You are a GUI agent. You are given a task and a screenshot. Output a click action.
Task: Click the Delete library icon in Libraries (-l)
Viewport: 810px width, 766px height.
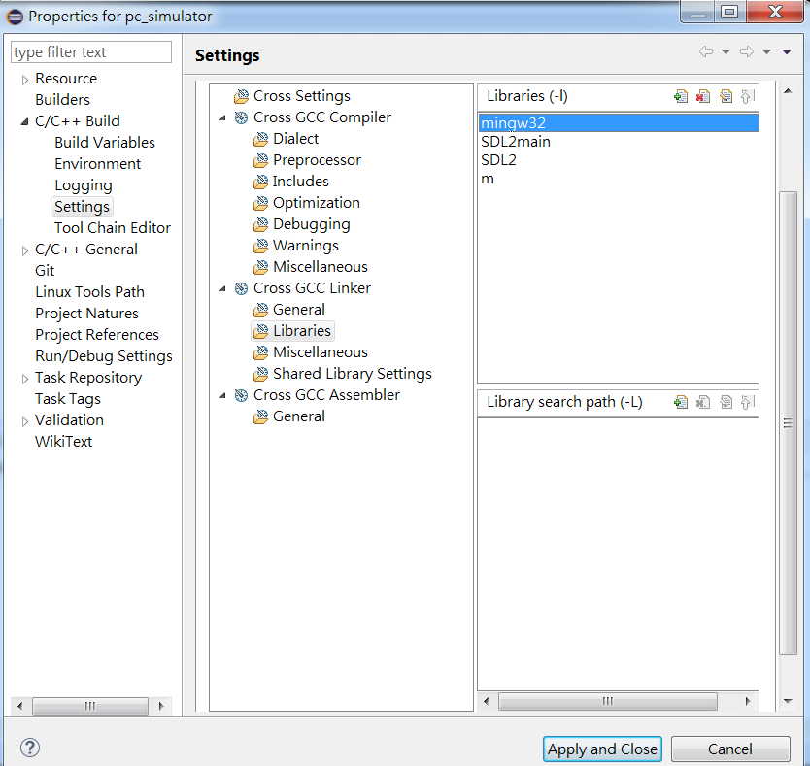(703, 96)
